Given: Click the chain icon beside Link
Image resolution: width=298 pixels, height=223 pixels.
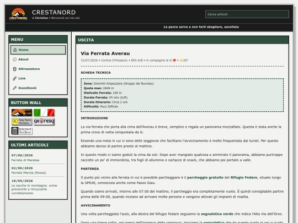Looking at the screenshot, I should pyautogui.click(x=15, y=78).
